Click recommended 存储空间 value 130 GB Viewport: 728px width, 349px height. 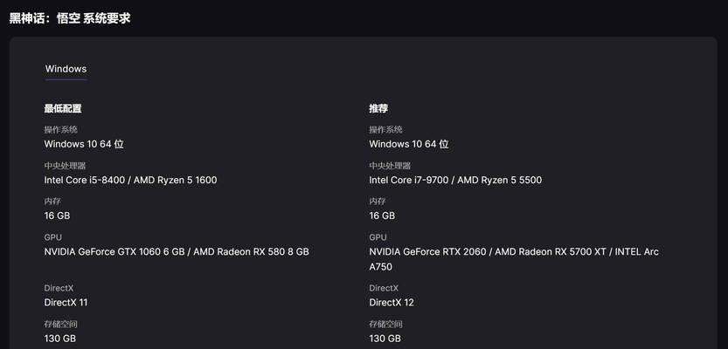pos(385,339)
